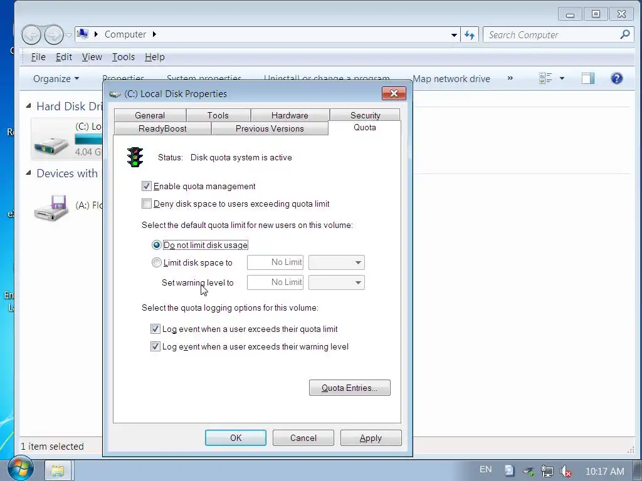642x481 pixels.
Task: Open the view options dropdown arrow
Action: click(562, 78)
